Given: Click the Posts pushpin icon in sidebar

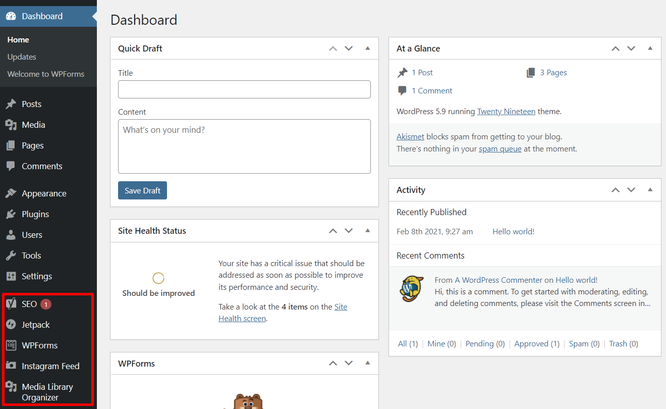Looking at the screenshot, I should tap(11, 104).
